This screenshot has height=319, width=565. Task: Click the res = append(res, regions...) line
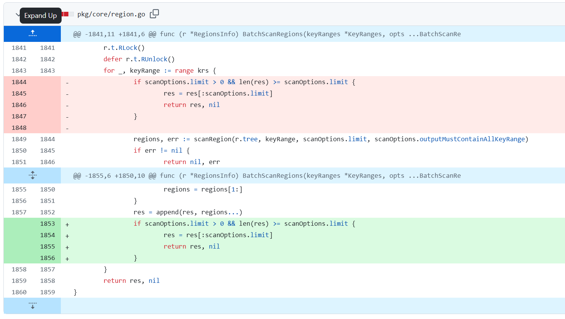point(188,212)
